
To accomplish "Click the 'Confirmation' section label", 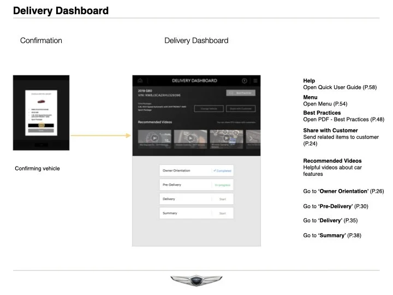I will 41,40.
